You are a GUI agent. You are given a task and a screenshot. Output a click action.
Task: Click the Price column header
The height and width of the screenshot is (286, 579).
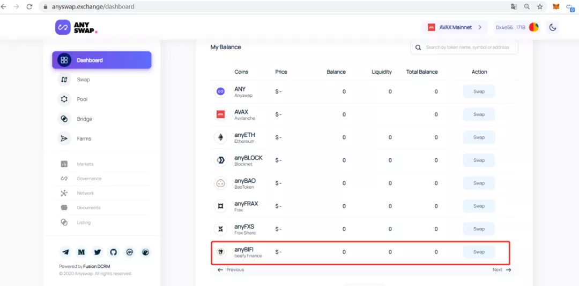281,72
